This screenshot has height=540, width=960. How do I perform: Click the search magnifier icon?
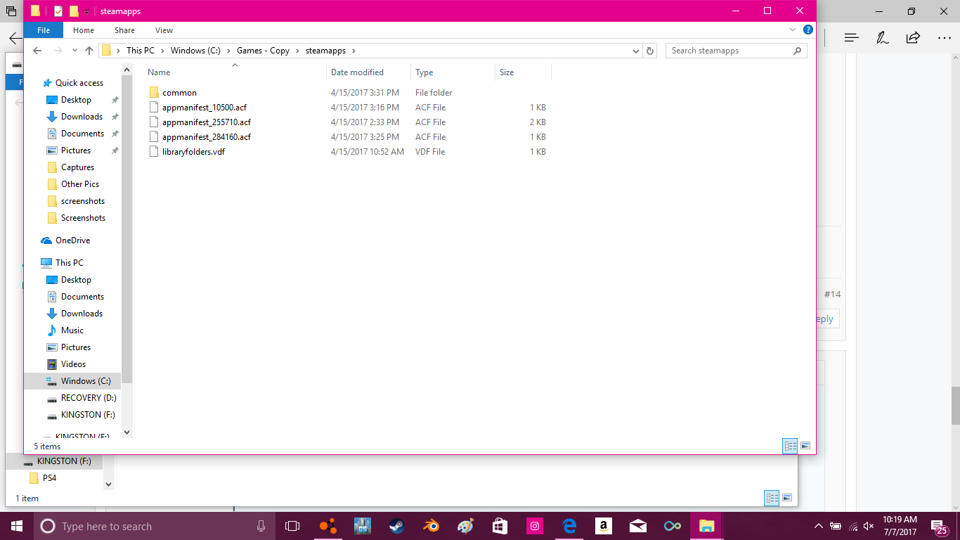[797, 51]
